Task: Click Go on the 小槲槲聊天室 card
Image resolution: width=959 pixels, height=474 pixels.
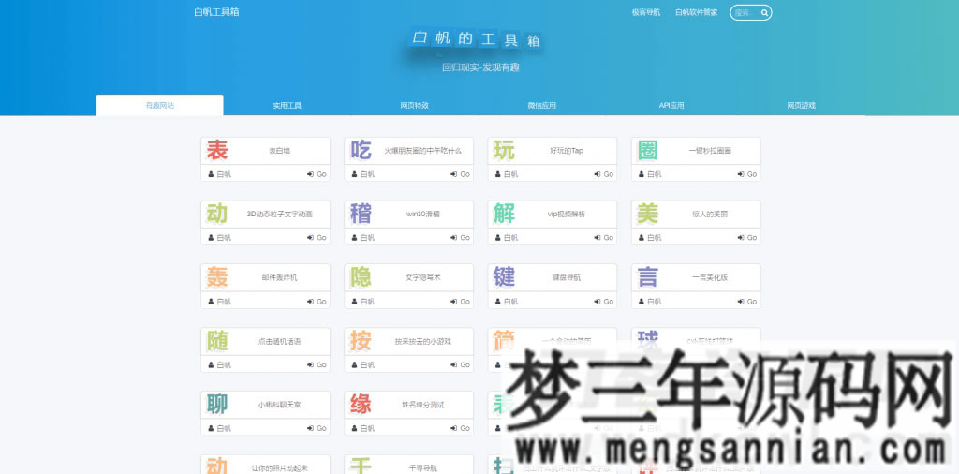Action: (x=317, y=429)
